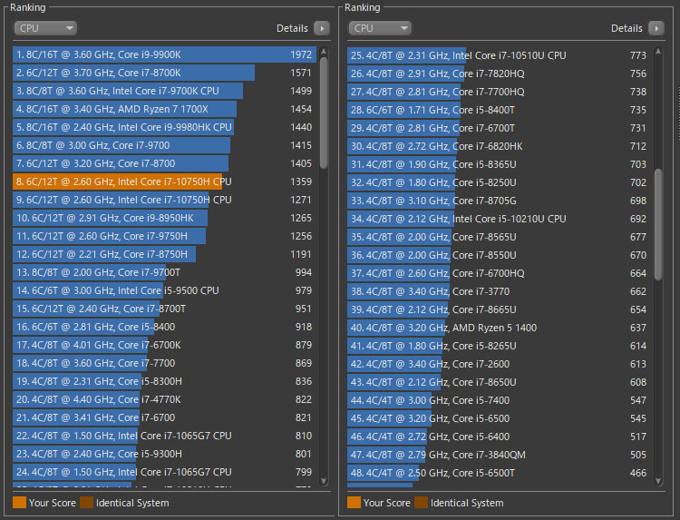
Task: Open the CPU dropdown in right Ranking panel
Action: [380, 28]
